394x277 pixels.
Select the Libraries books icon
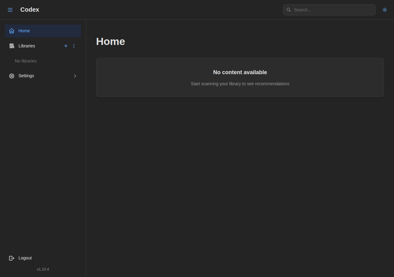tap(12, 46)
